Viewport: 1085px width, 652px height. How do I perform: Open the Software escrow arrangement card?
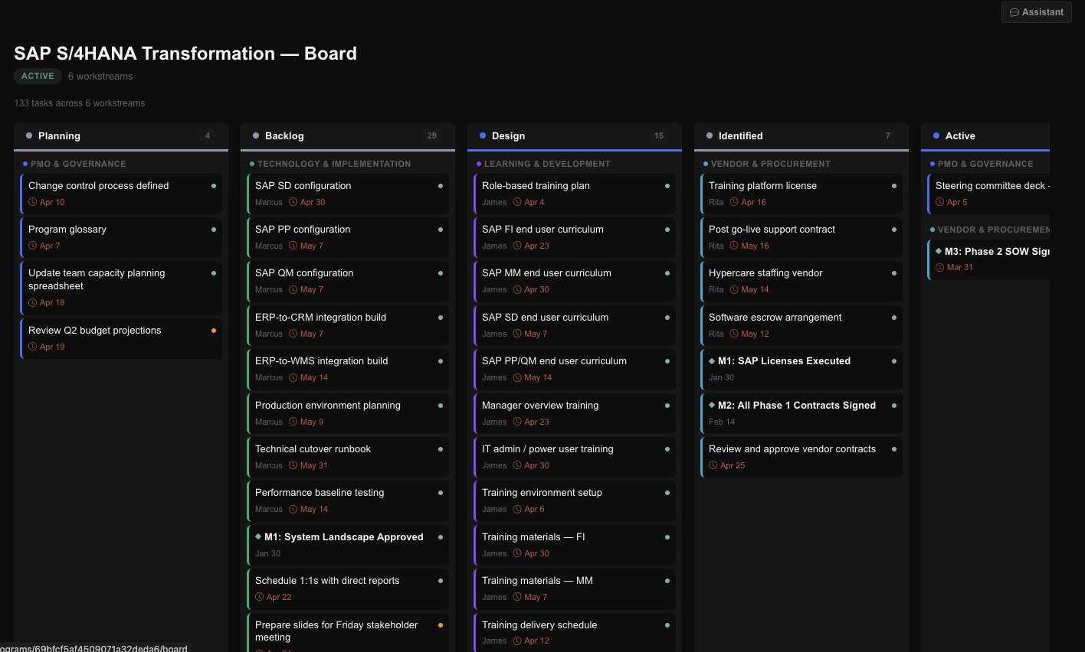pos(801,325)
